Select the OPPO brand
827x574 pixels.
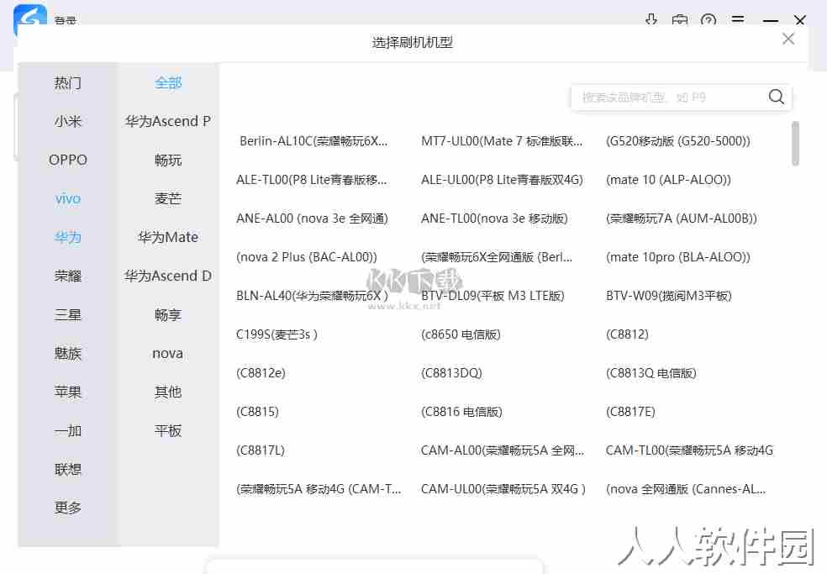(x=68, y=160)
